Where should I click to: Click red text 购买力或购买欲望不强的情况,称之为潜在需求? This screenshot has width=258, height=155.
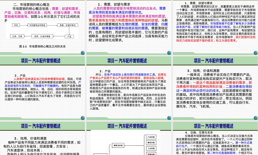tap(207, 41)
